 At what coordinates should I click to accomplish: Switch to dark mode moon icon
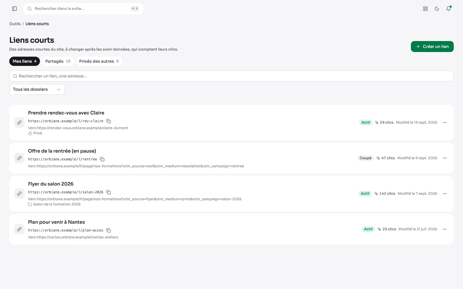click(x=437, y=9)
